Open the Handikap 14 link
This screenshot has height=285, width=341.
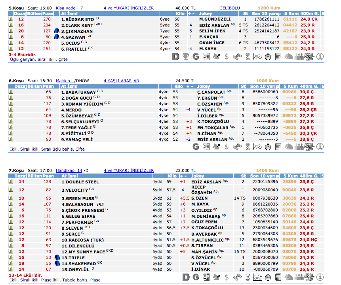coord(69,170)
